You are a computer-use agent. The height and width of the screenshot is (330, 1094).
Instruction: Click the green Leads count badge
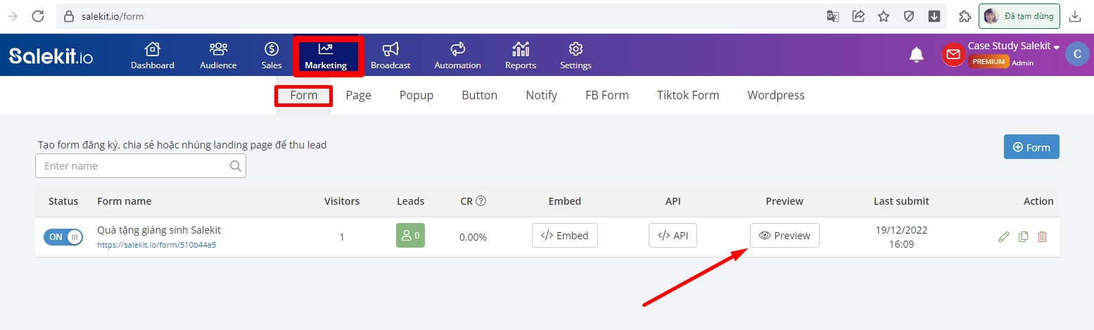coord(410,236)
